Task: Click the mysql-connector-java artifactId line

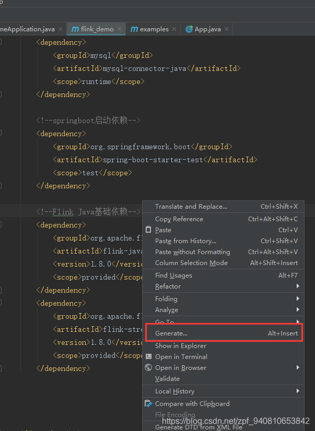Action: (x=147, y=68)
